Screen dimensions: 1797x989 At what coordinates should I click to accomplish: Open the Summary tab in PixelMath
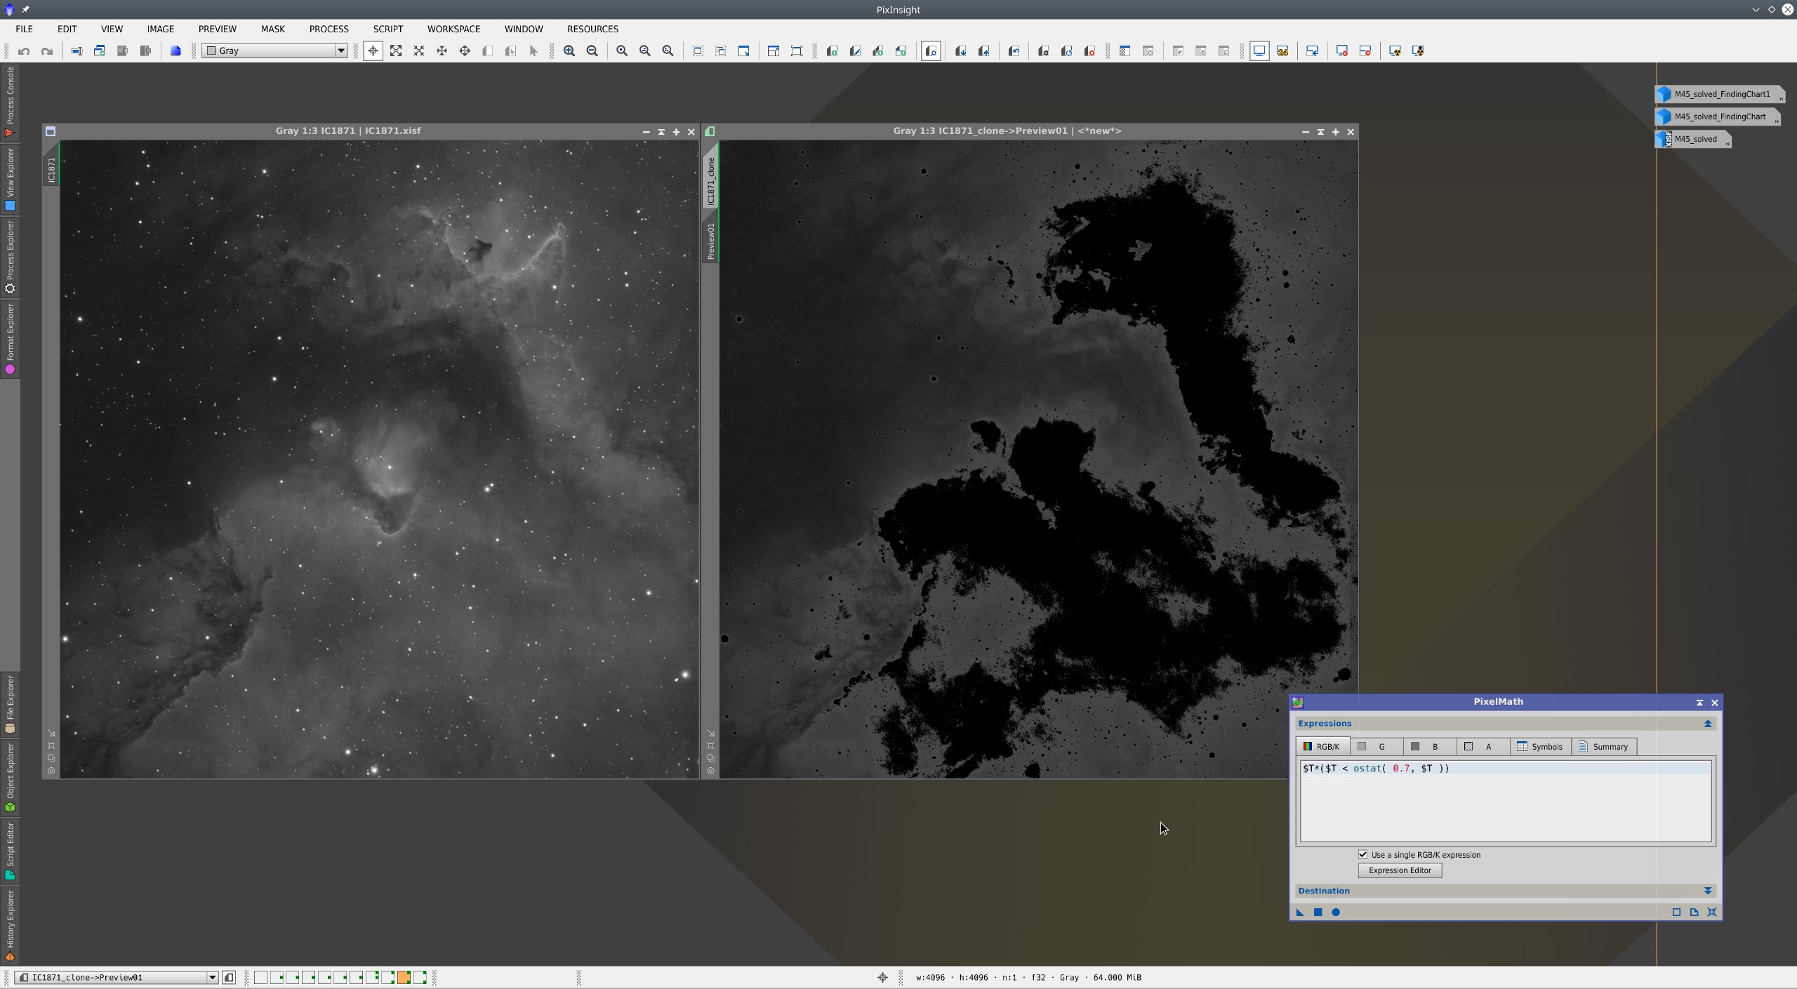[1603, 747]
